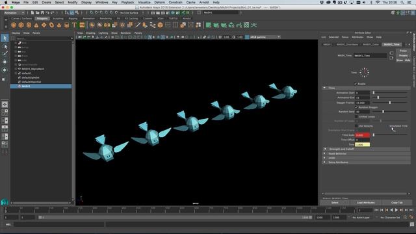
Task: Collapse the Time section in Attribute Editor
Action: [324, 88]
